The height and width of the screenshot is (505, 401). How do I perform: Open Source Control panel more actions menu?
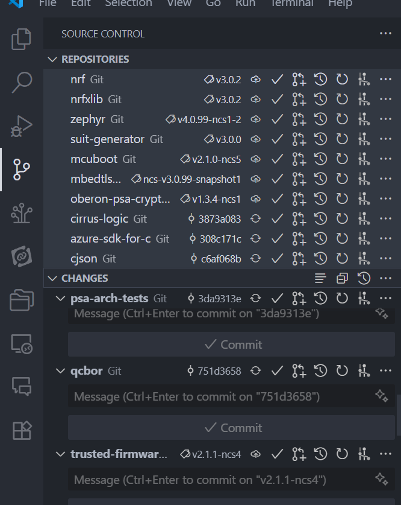tap(385, 34)
